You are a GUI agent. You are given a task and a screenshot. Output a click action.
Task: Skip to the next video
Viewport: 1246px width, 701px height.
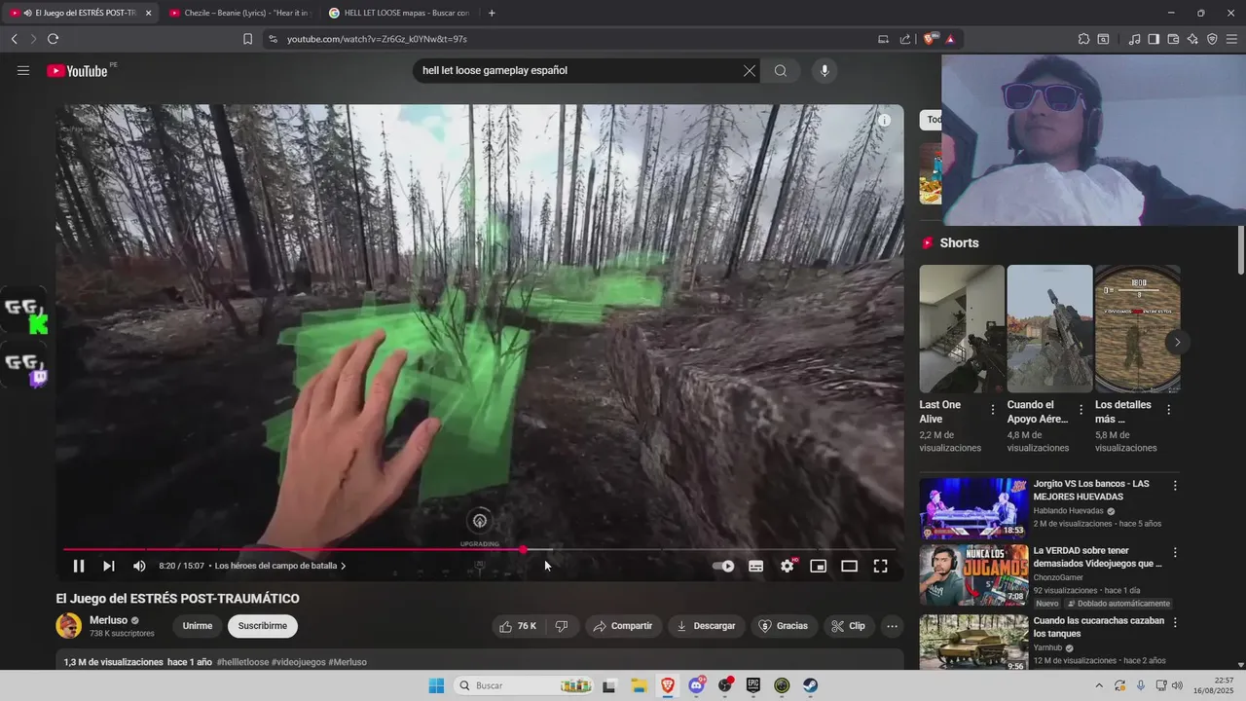coord(109,566)
